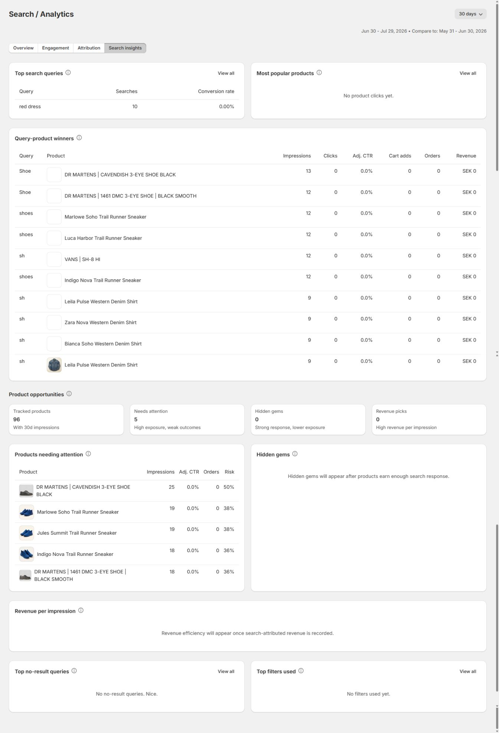
Task: Open Indigo Nova Trail Runner Sneaker winner row
Action: coord(247,280)
